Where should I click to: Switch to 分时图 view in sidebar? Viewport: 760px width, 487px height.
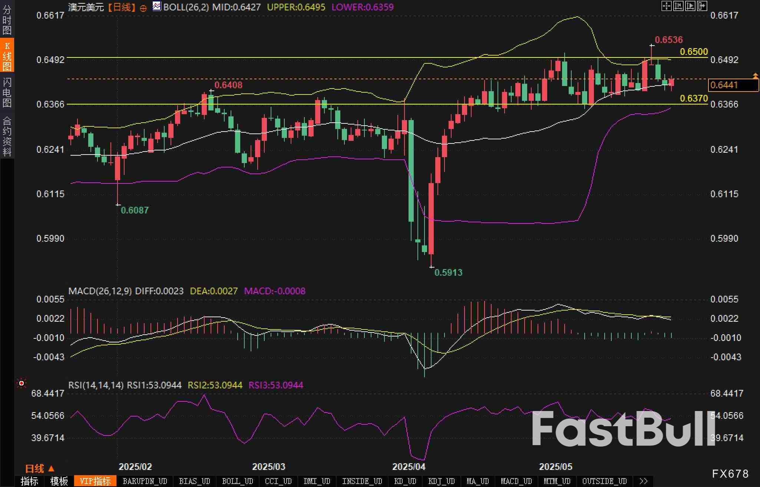click(x=7, y=20)
